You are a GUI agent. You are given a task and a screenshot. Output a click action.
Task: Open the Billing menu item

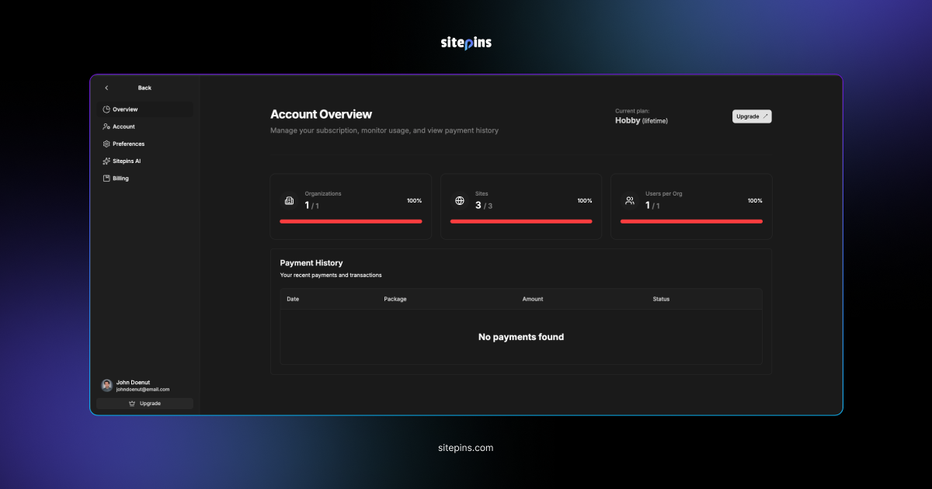(120, 178)
